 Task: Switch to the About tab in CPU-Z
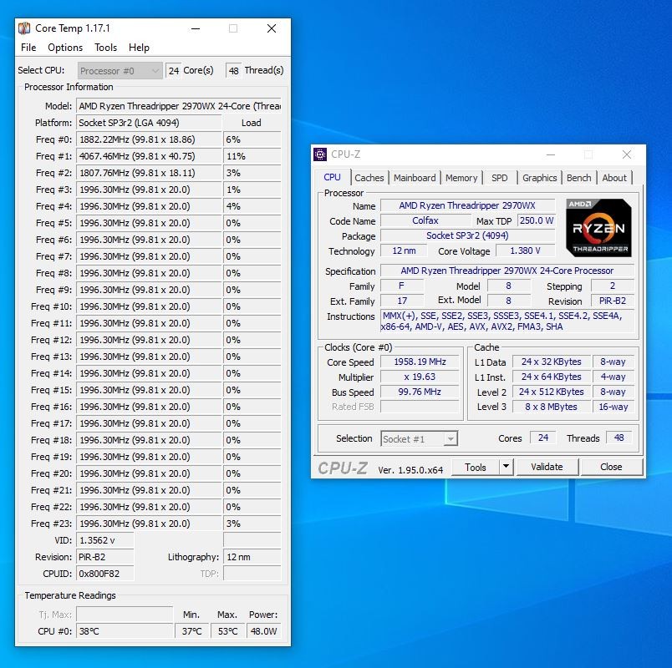coord(614,178)
